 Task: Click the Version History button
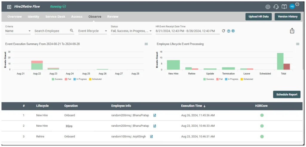(288, 16)
